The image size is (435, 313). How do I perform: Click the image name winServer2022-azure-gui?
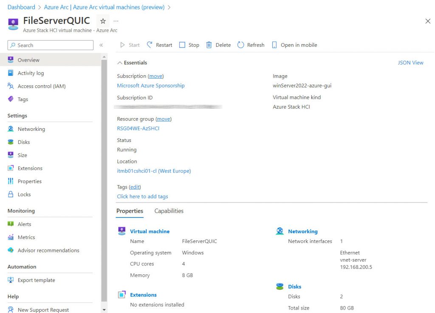(302, 85)
